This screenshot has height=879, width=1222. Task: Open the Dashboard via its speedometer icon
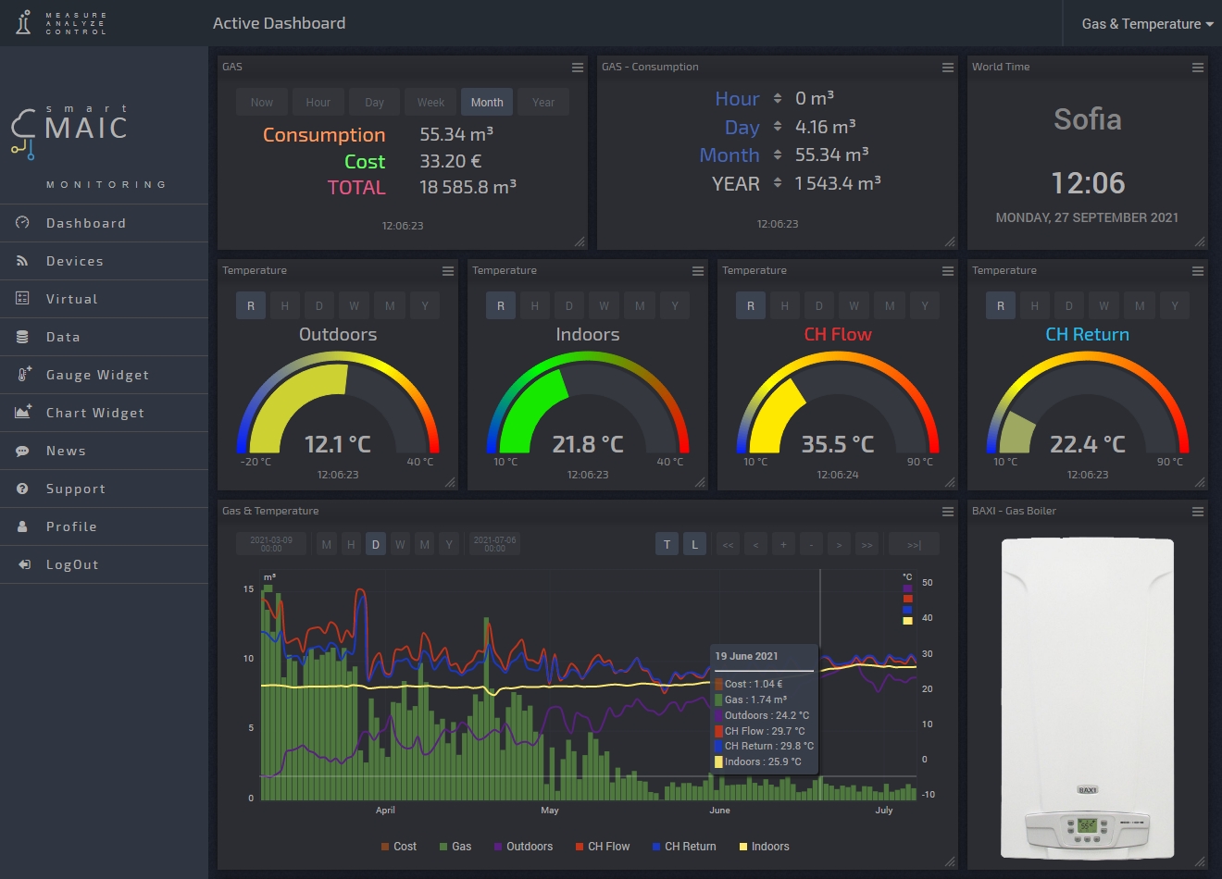(22, 222)
